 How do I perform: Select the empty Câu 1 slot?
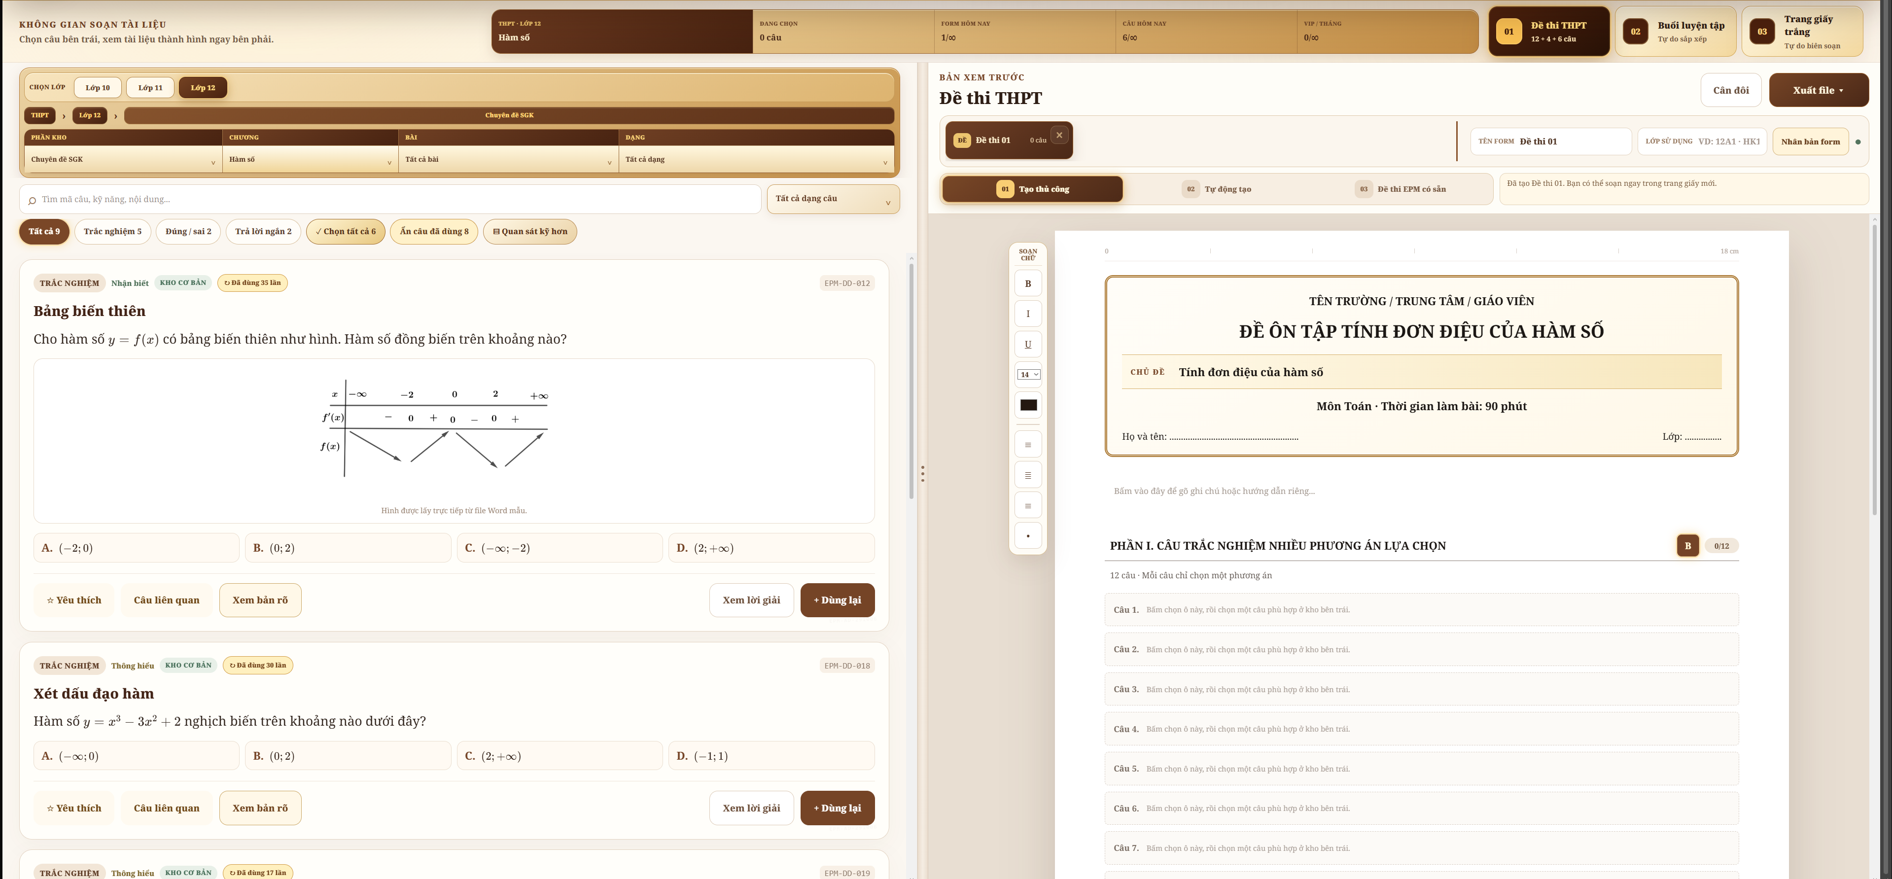(1421, 609)
